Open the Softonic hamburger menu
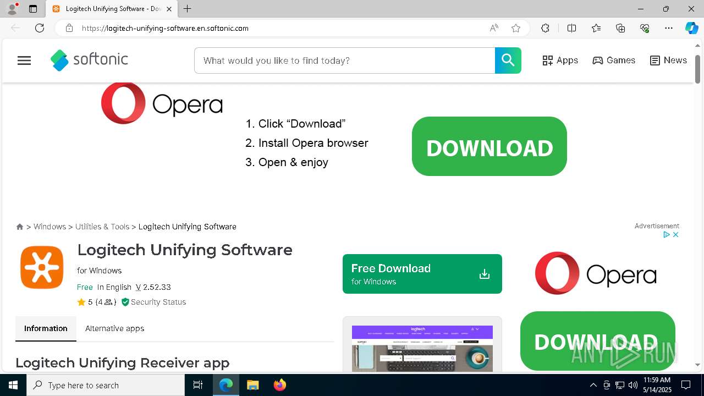 tap(24, 61)
